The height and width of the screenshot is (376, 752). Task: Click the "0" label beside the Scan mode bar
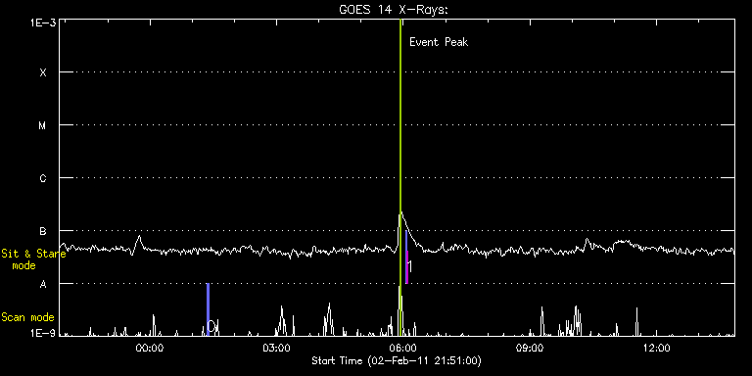pos(211,326)
